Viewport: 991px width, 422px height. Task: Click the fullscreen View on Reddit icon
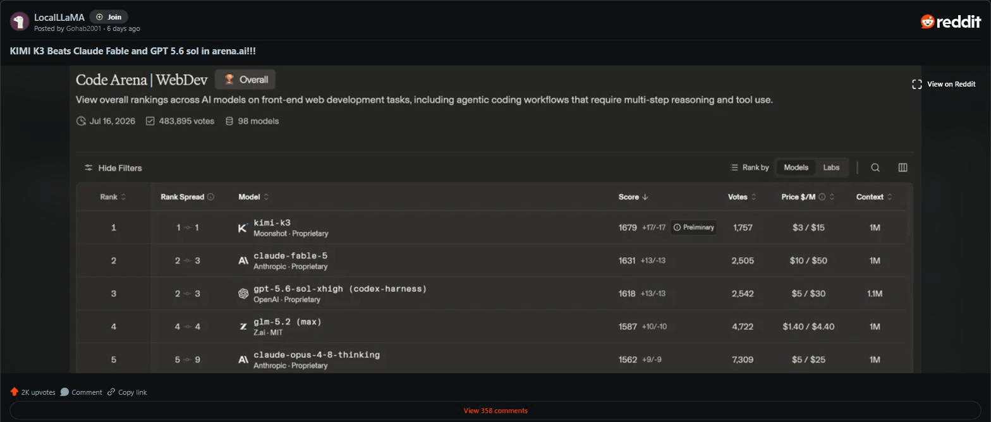[916, 84]
